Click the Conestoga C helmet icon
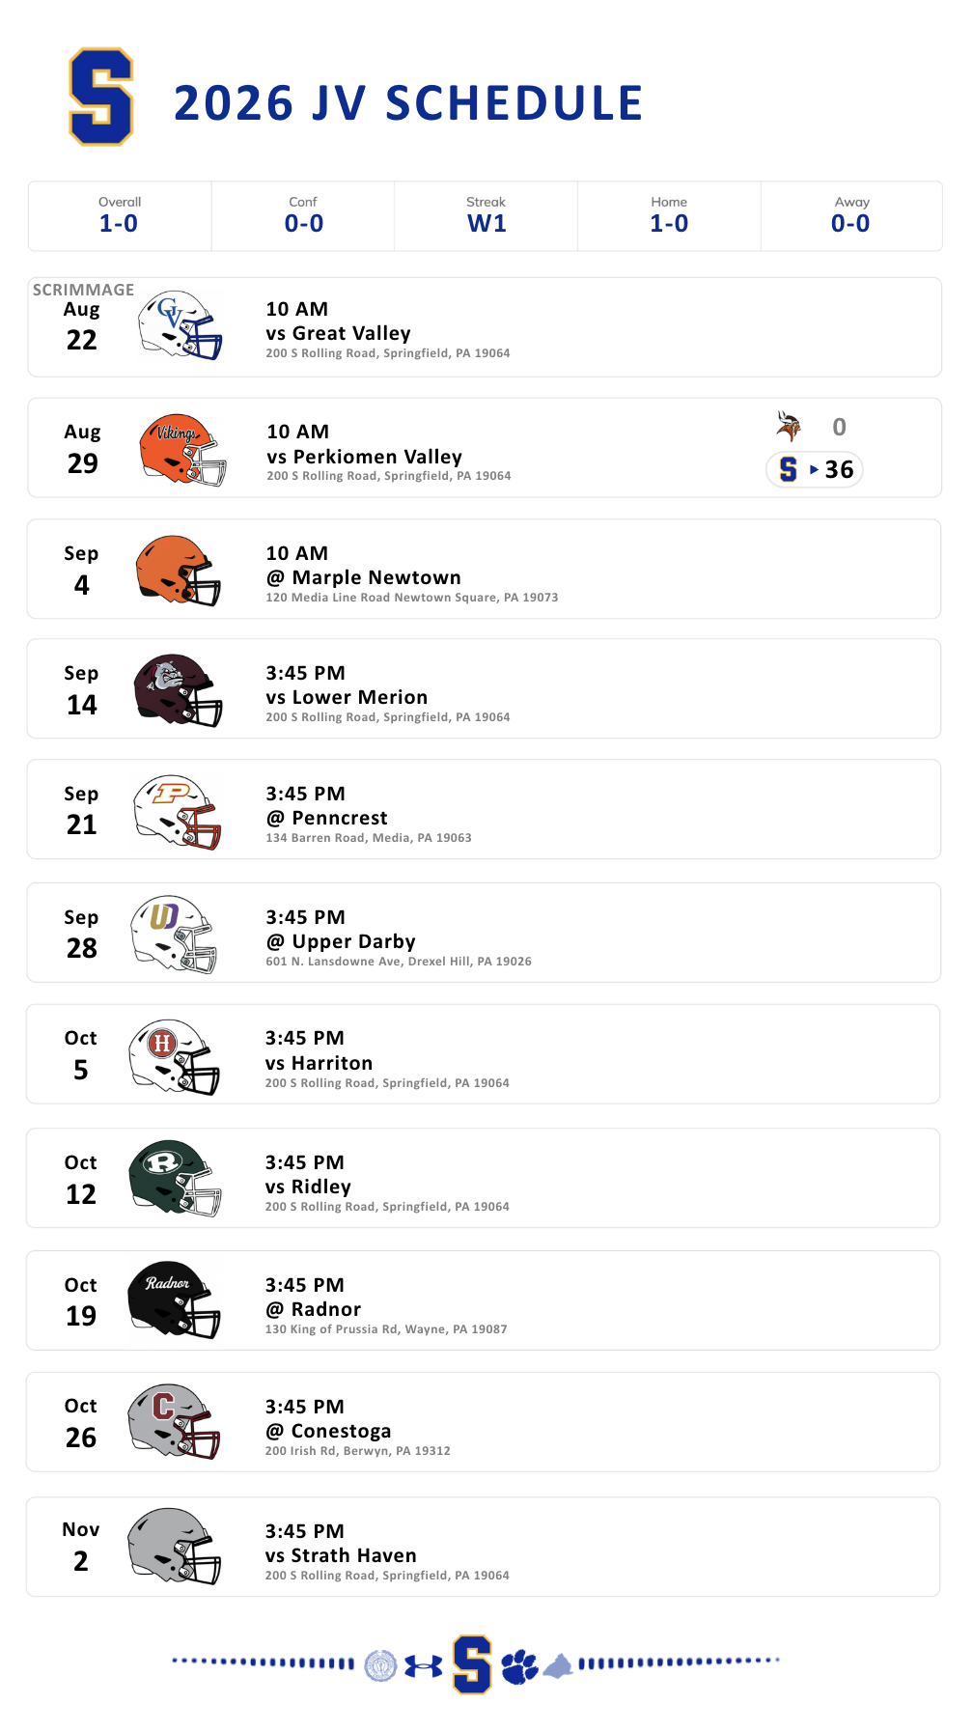Image resolution: width=973 pixels, height=1732 pixels. coord(175,1421)
